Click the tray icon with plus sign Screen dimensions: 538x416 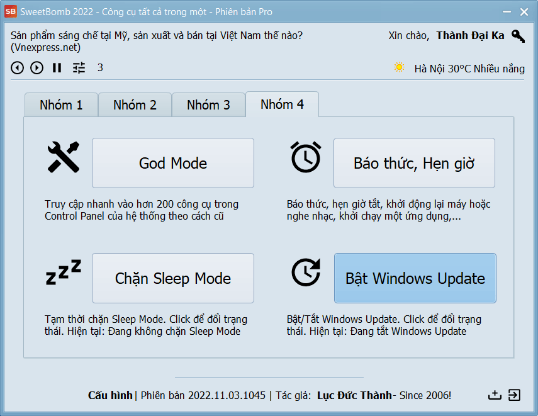(x=495, y=395)
